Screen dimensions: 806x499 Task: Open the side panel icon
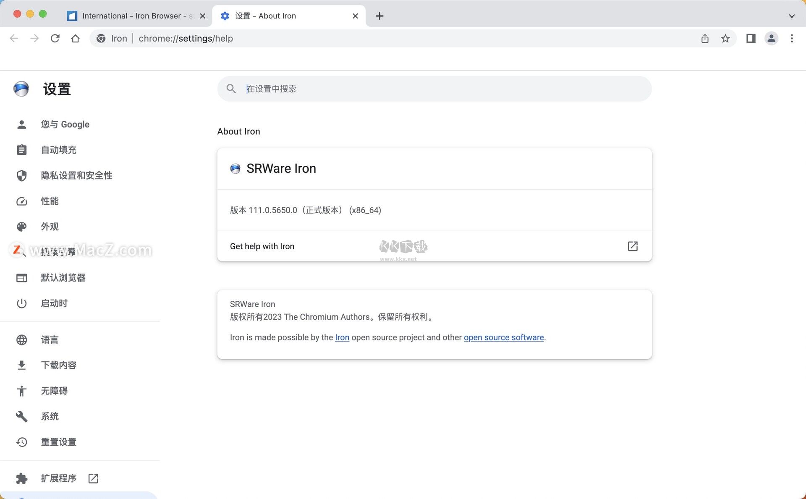click(751, 38)
